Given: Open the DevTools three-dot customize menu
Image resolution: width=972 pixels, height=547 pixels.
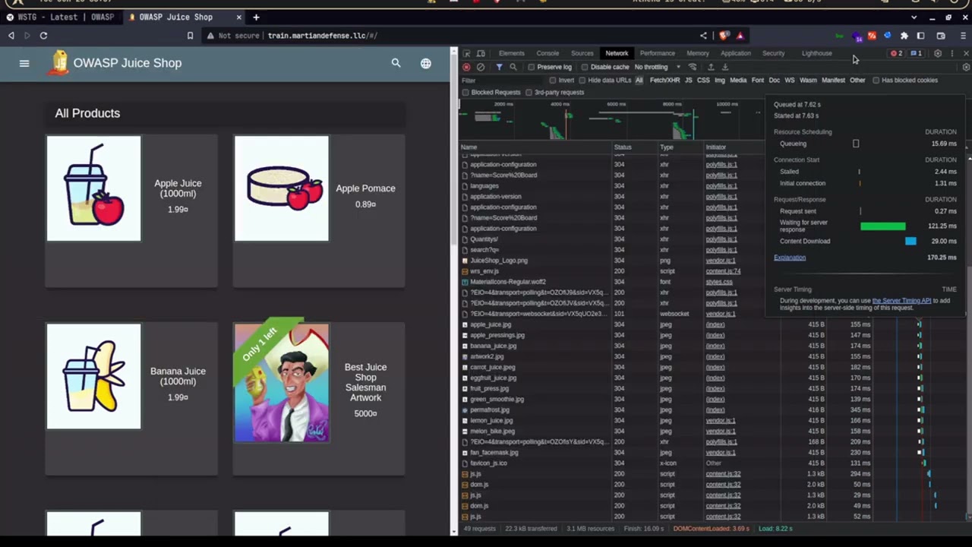Looking at the screenshot, I should coord(951,53).
